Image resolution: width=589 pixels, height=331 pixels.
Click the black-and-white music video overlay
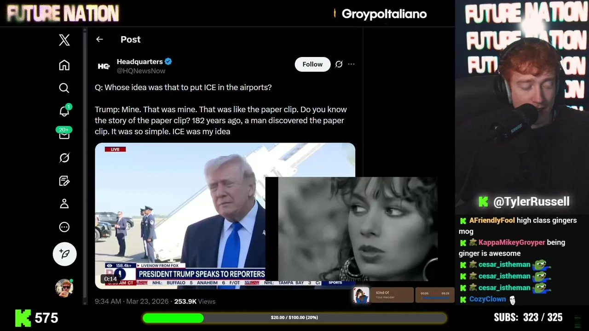352,229
